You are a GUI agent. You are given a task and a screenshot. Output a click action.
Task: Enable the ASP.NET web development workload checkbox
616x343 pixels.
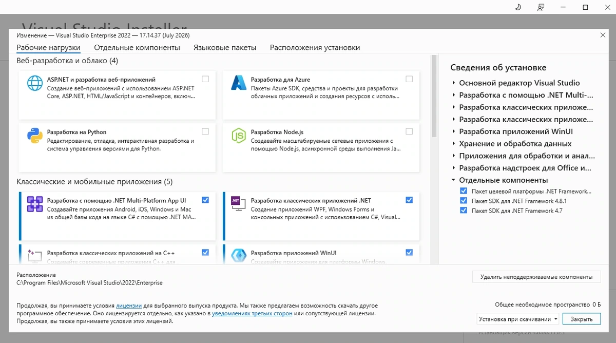pyautogui.click(x=205, y=79)
